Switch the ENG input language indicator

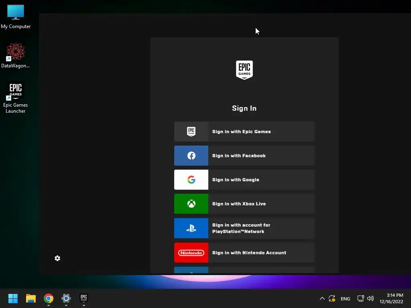click(346, 298)
